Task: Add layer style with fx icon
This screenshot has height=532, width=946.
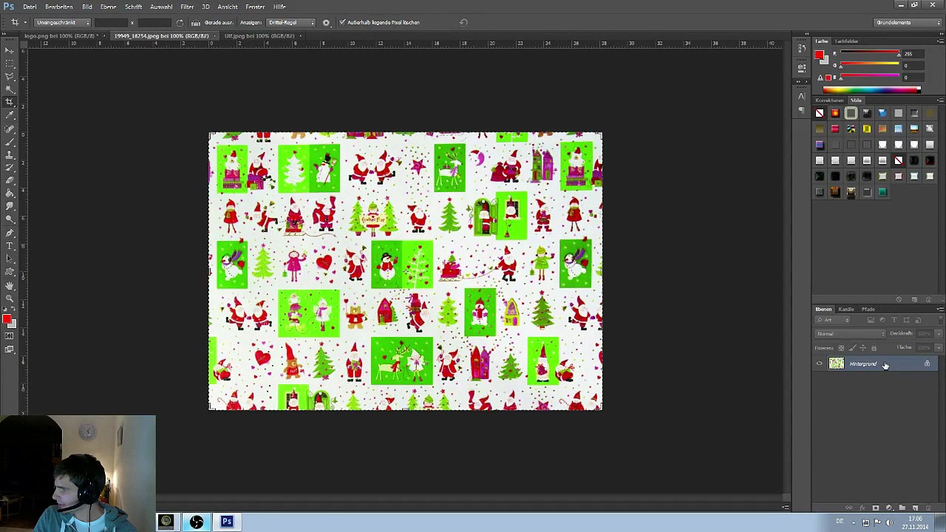Action: tap(862, 508)
